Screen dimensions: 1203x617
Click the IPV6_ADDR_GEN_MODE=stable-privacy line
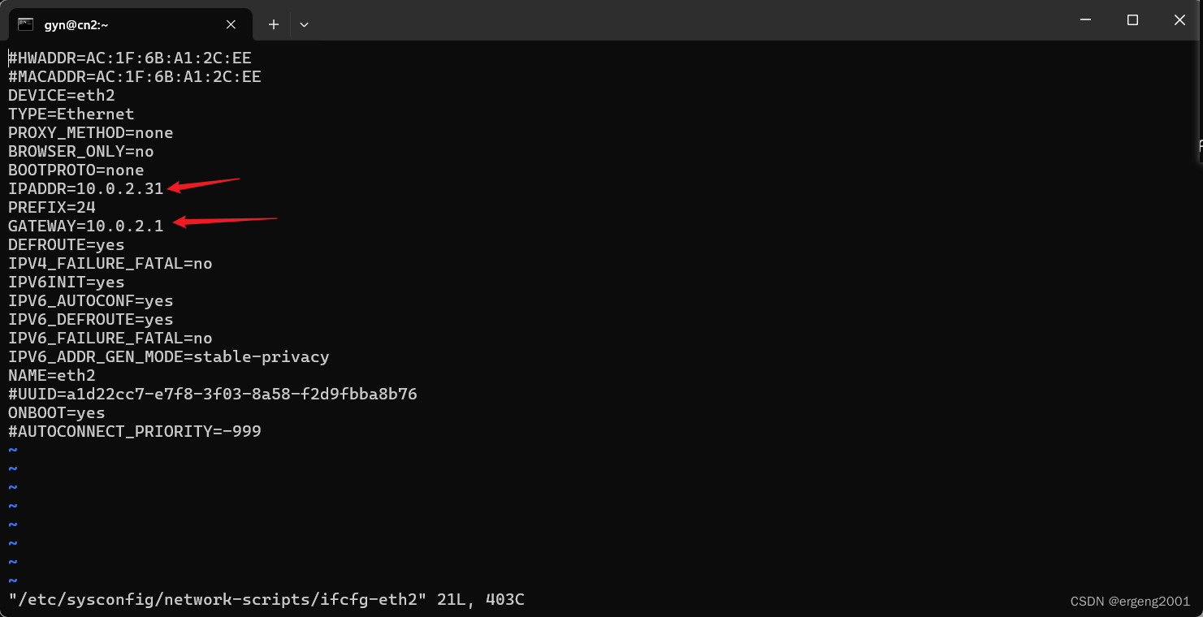(169, 356)
